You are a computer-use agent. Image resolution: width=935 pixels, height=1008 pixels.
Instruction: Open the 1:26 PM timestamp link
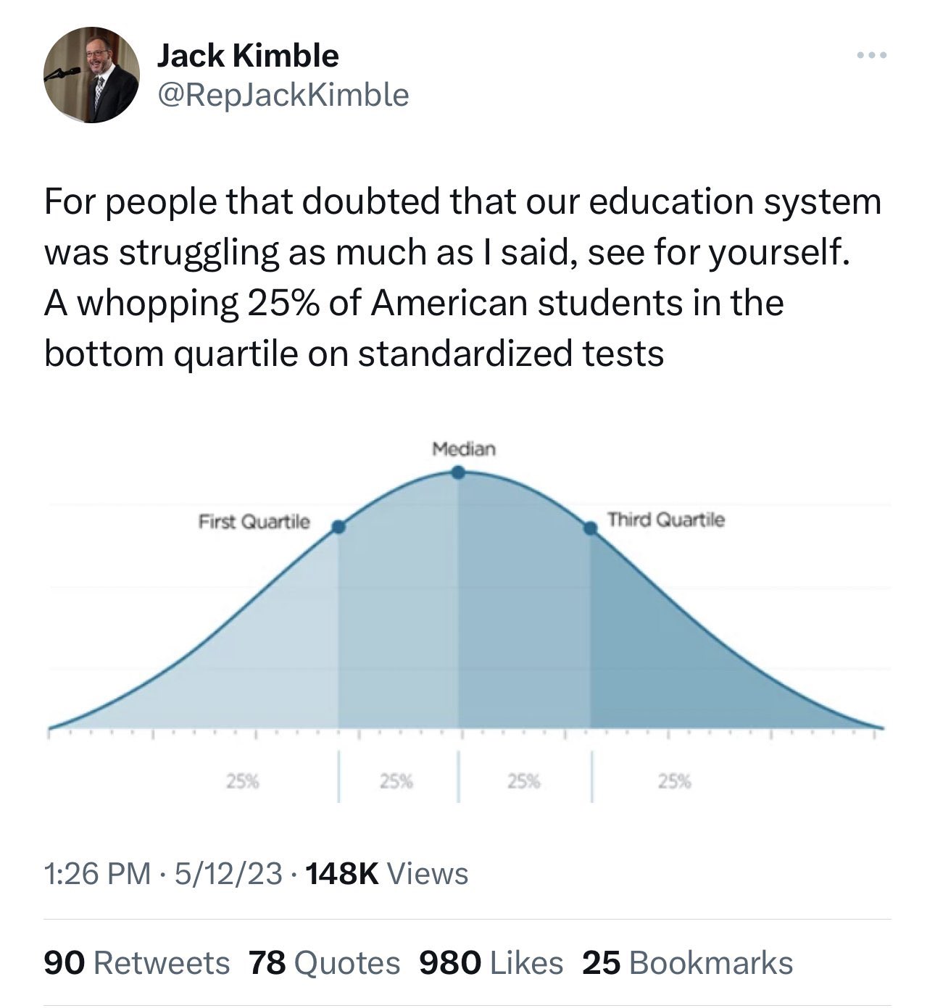[x=98, y=873]
